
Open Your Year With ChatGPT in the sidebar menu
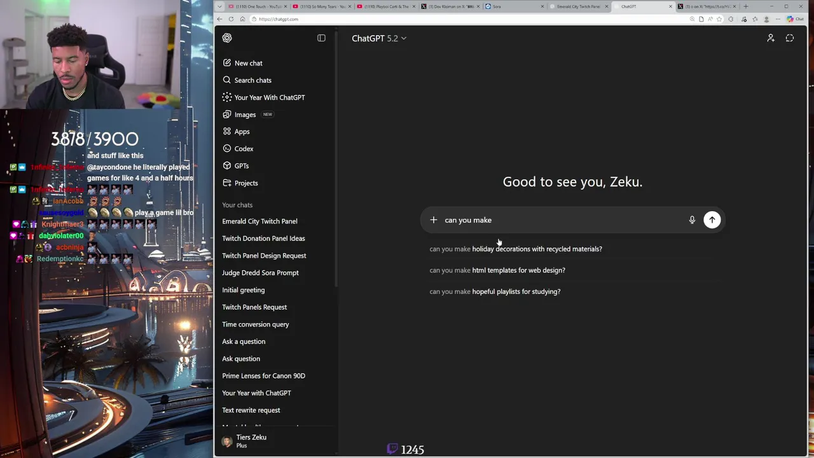click(x=263, y=97)
